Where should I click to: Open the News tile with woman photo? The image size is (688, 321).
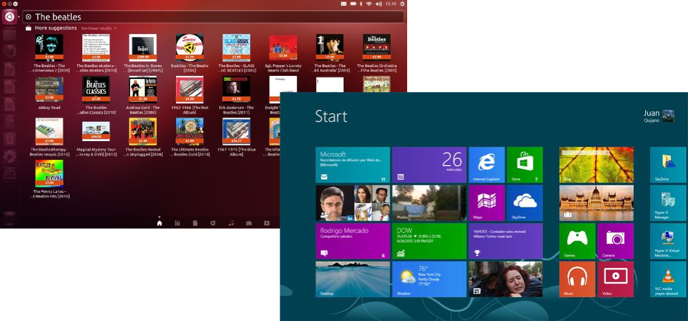pyautogui.click(x=505, y=279)
